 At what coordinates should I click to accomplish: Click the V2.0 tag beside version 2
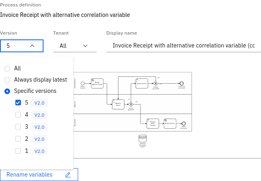(39, 139)
